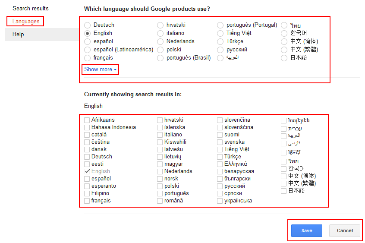Tick the čeština checkbox
This screenshot has width=365, height=243.
87,142
